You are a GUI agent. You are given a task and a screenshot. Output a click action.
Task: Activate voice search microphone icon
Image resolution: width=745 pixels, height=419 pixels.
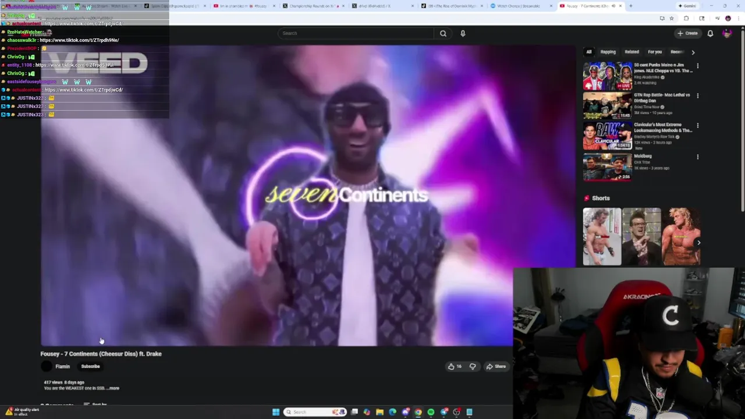pyautogui.click(x=463, y=33)
